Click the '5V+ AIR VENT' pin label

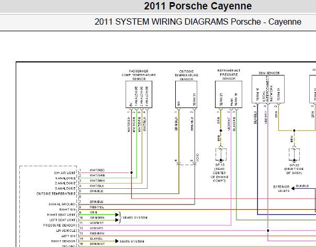(65, 173)
